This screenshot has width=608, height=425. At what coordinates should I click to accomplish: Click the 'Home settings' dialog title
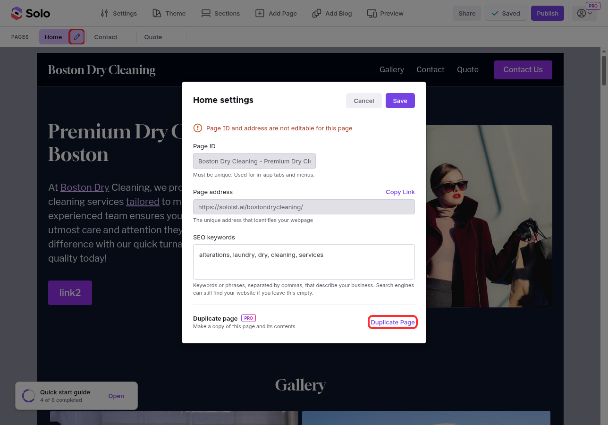[x=223, y=100]
